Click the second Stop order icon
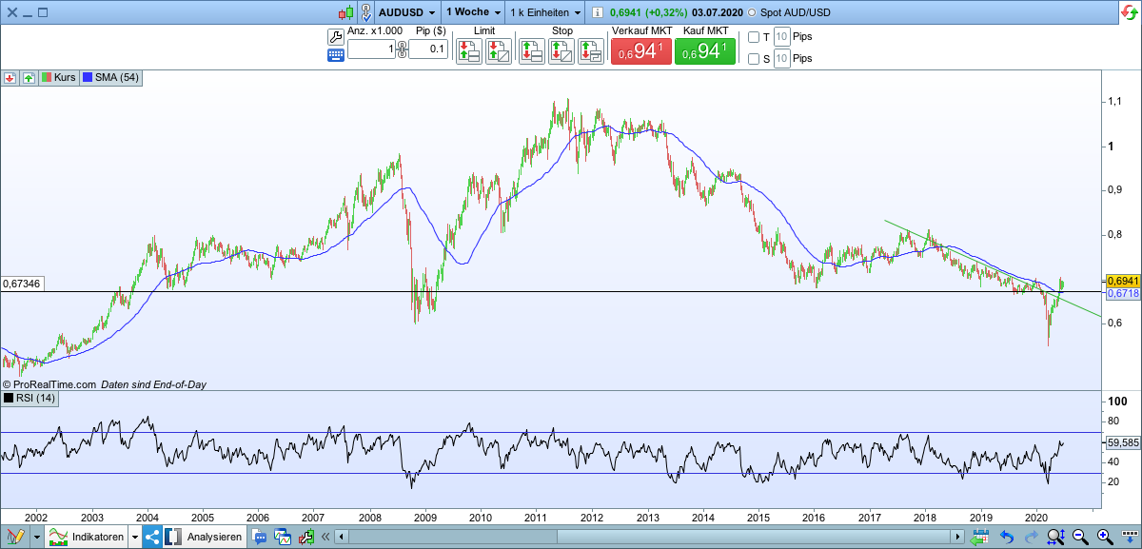 click(561, 50)
